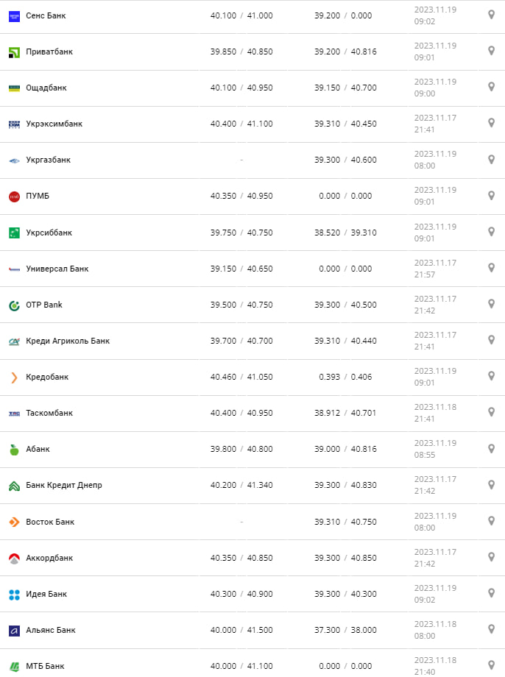Open the Креди Агриколь Банк link
The height and width of the screenshot is (677, 505).
[x=68, y=341]
